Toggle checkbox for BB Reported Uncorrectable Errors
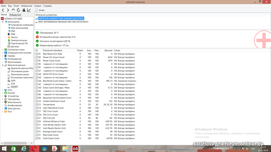 coord(37,98)
